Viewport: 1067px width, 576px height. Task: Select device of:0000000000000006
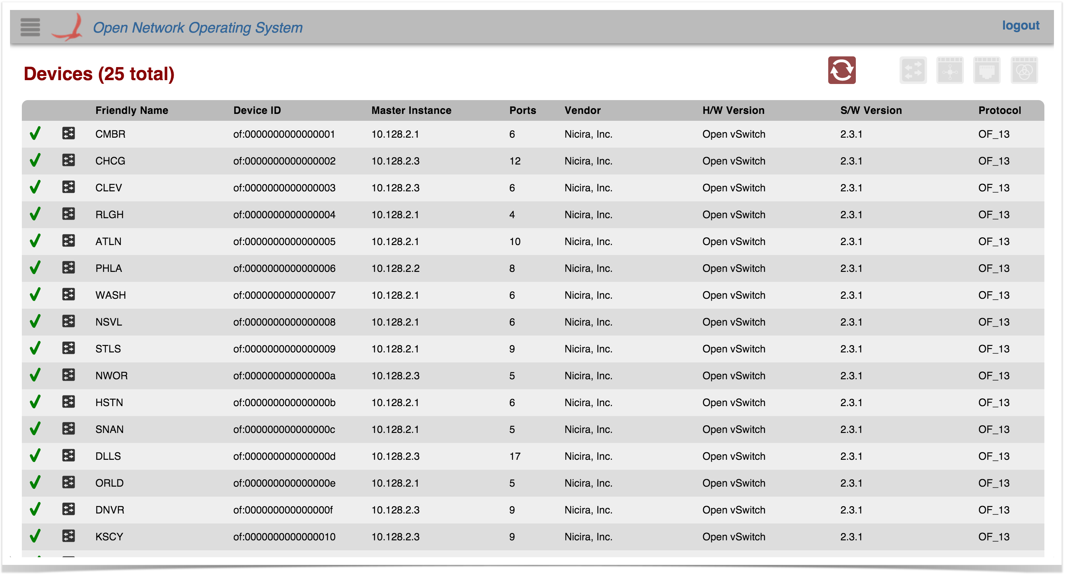(x=284, y=268)
